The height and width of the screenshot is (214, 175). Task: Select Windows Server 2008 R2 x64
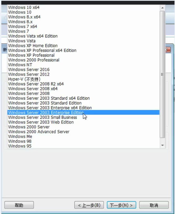pyautogui.click(x=83, y=84)
